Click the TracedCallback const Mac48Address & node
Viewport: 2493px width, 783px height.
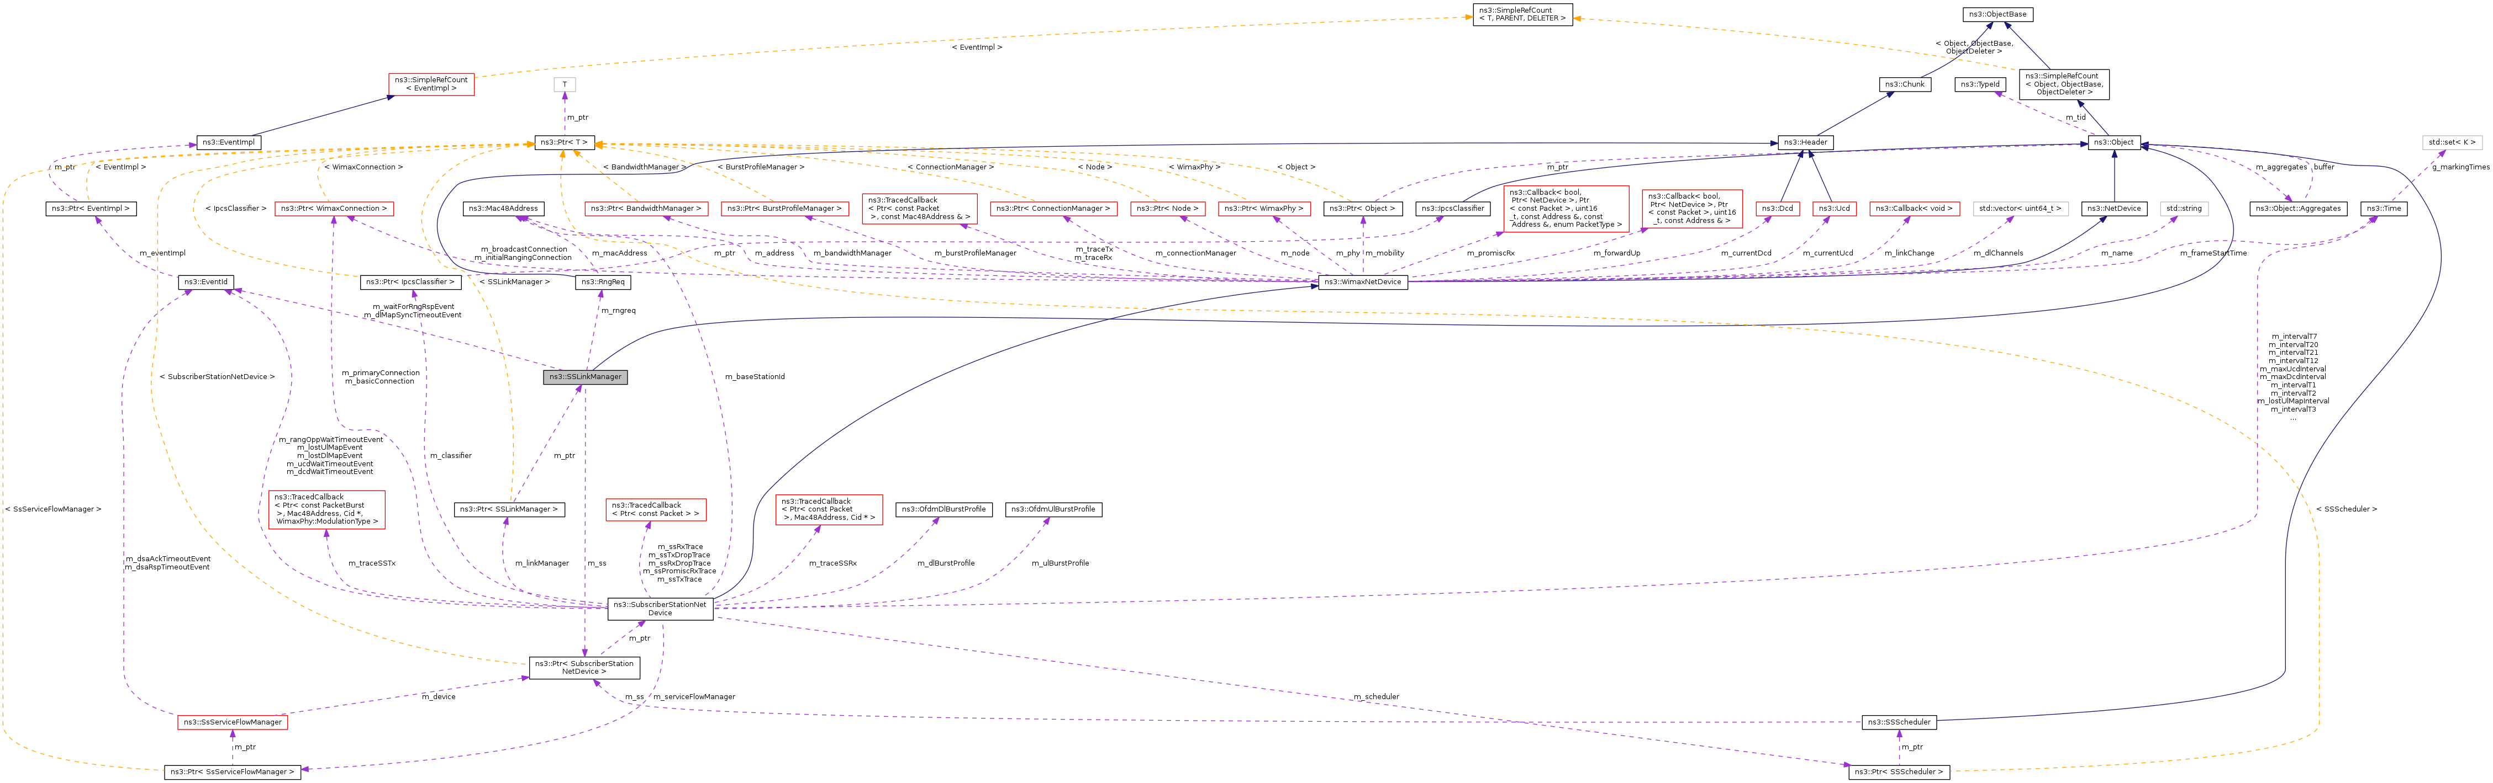pos(919,209)
